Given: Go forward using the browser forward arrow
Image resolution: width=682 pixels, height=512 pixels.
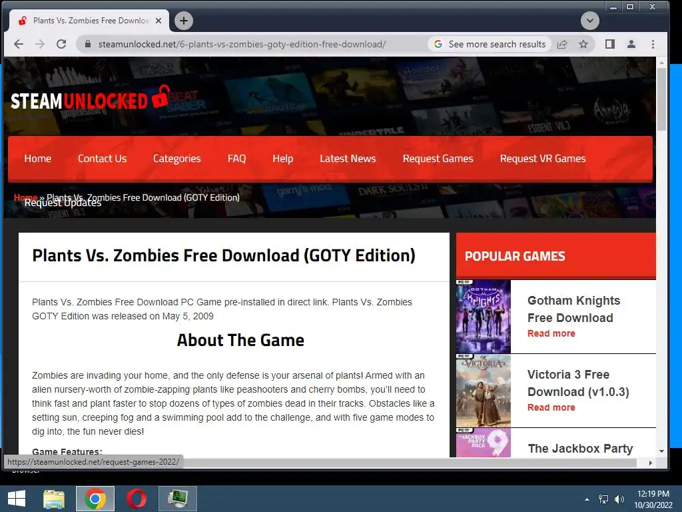Looking at the screenshot, I should (40, 44).
